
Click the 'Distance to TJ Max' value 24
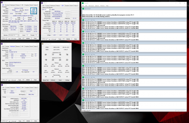coord(60,60)
